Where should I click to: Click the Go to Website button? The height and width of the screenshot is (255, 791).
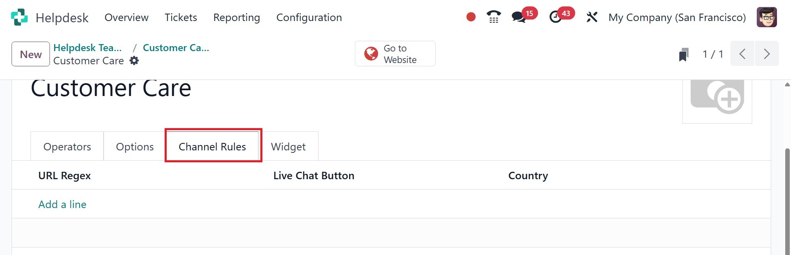[395, 54]
